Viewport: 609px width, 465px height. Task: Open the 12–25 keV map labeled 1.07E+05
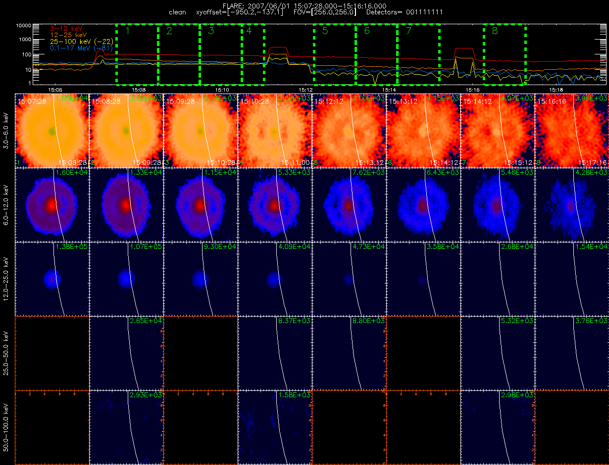(x=126, y=279)
